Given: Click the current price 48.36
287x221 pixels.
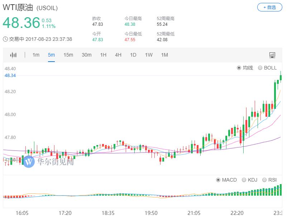Looking at the screenshot, I should [x=21, y=23].
